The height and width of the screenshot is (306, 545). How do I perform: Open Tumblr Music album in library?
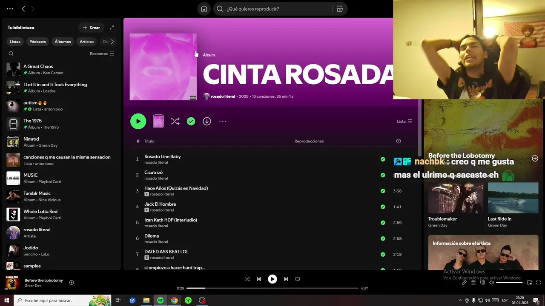[x=61, y=196]
